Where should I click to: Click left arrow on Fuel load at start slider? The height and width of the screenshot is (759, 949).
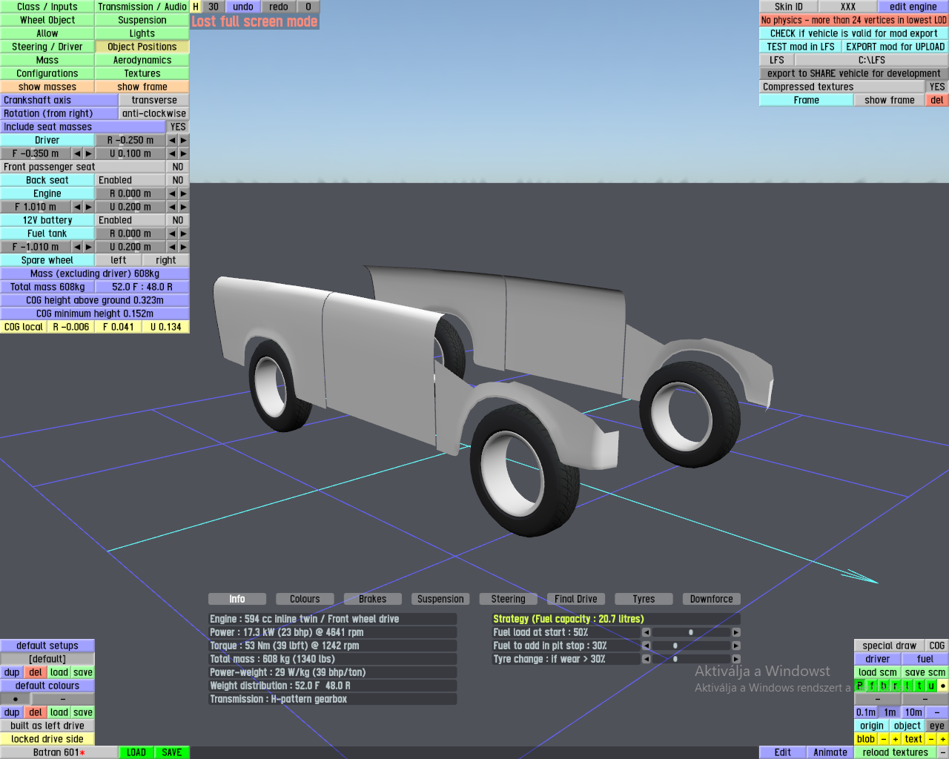(646, 632)
